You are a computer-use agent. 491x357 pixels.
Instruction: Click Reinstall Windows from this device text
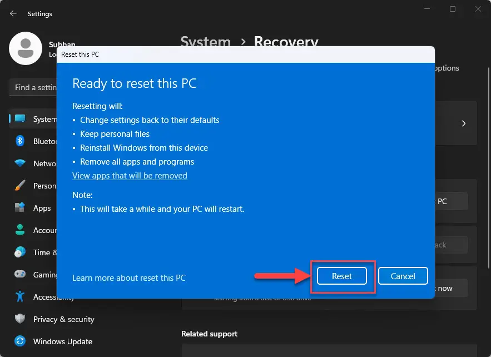click(143, 148)
